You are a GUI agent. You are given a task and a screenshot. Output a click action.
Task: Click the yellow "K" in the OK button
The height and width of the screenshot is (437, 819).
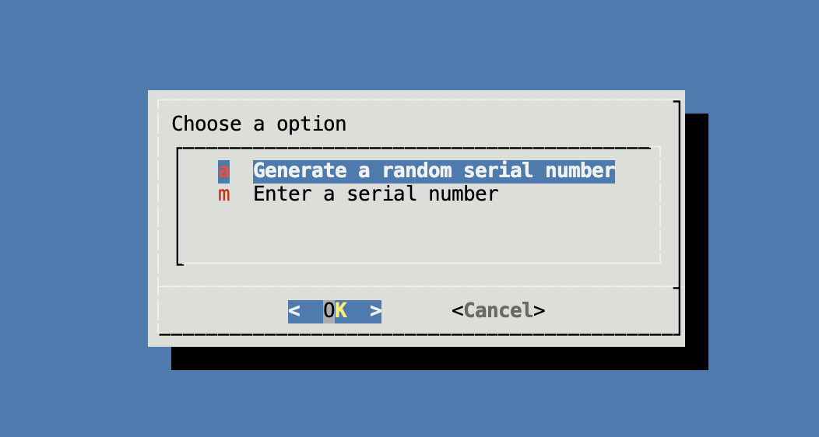click(x=340, y=311)
